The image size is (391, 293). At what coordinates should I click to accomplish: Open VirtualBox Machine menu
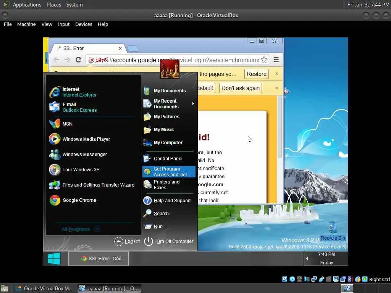click(26, 24)
